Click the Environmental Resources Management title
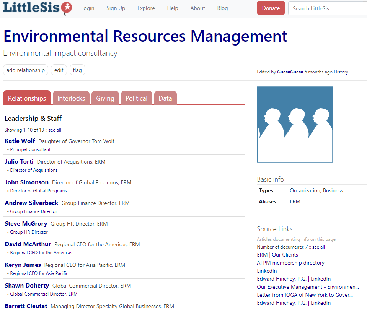 [x=145, y=36]
